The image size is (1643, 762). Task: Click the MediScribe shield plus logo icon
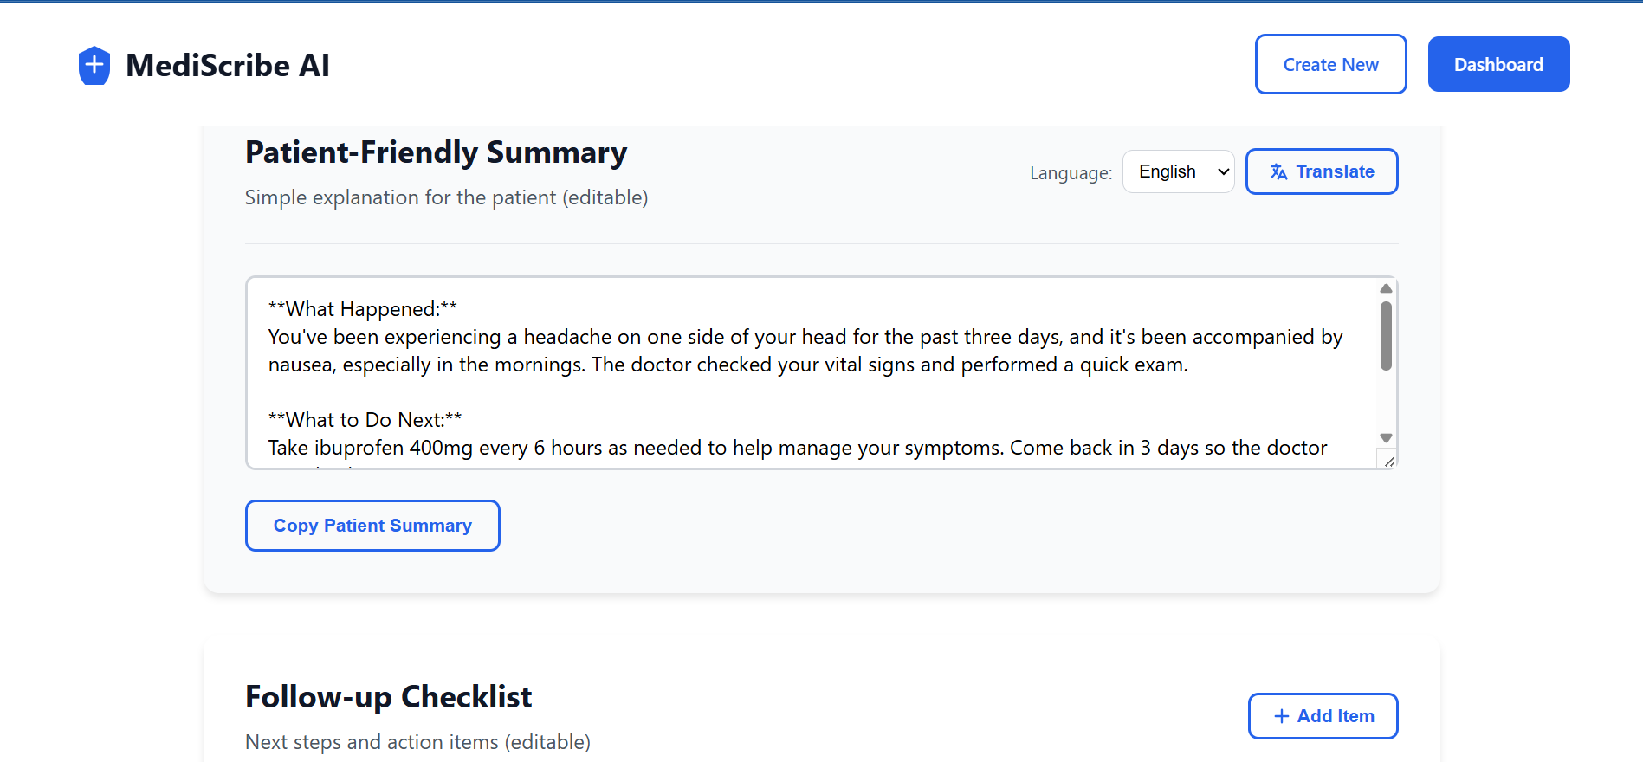[x=94, y=65]
